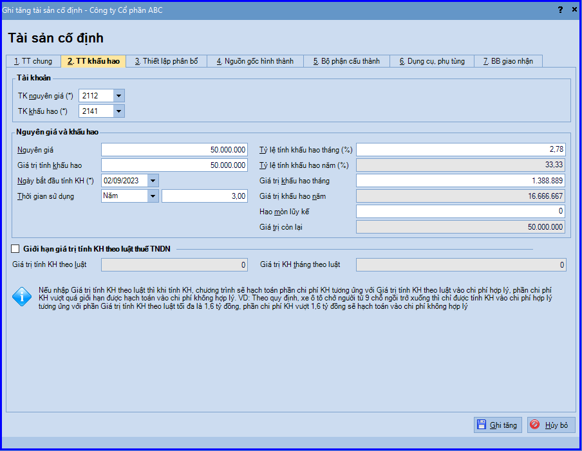Click the Giá trị khấu hao tháng field
Image resolution: width=582 pixels, height=451 pixels.
[460, 181]
